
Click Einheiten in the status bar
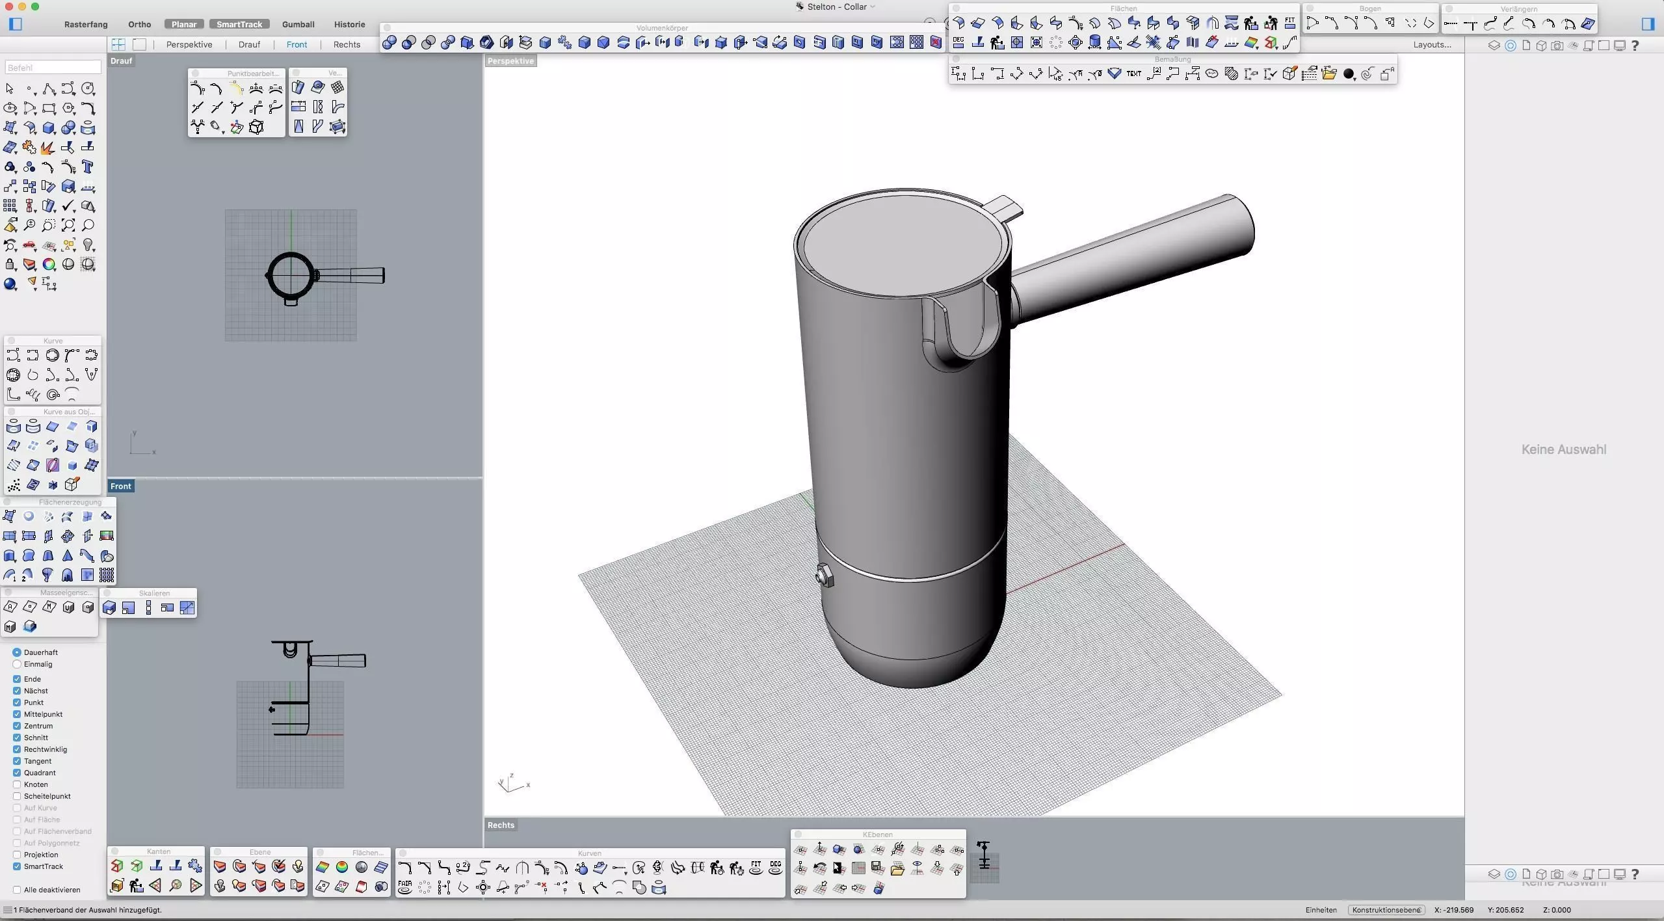point(1321,910)
